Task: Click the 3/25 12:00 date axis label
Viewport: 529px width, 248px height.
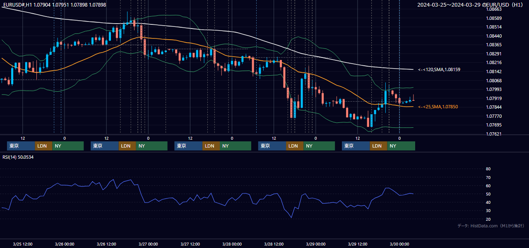Action: tap(23, 244)
